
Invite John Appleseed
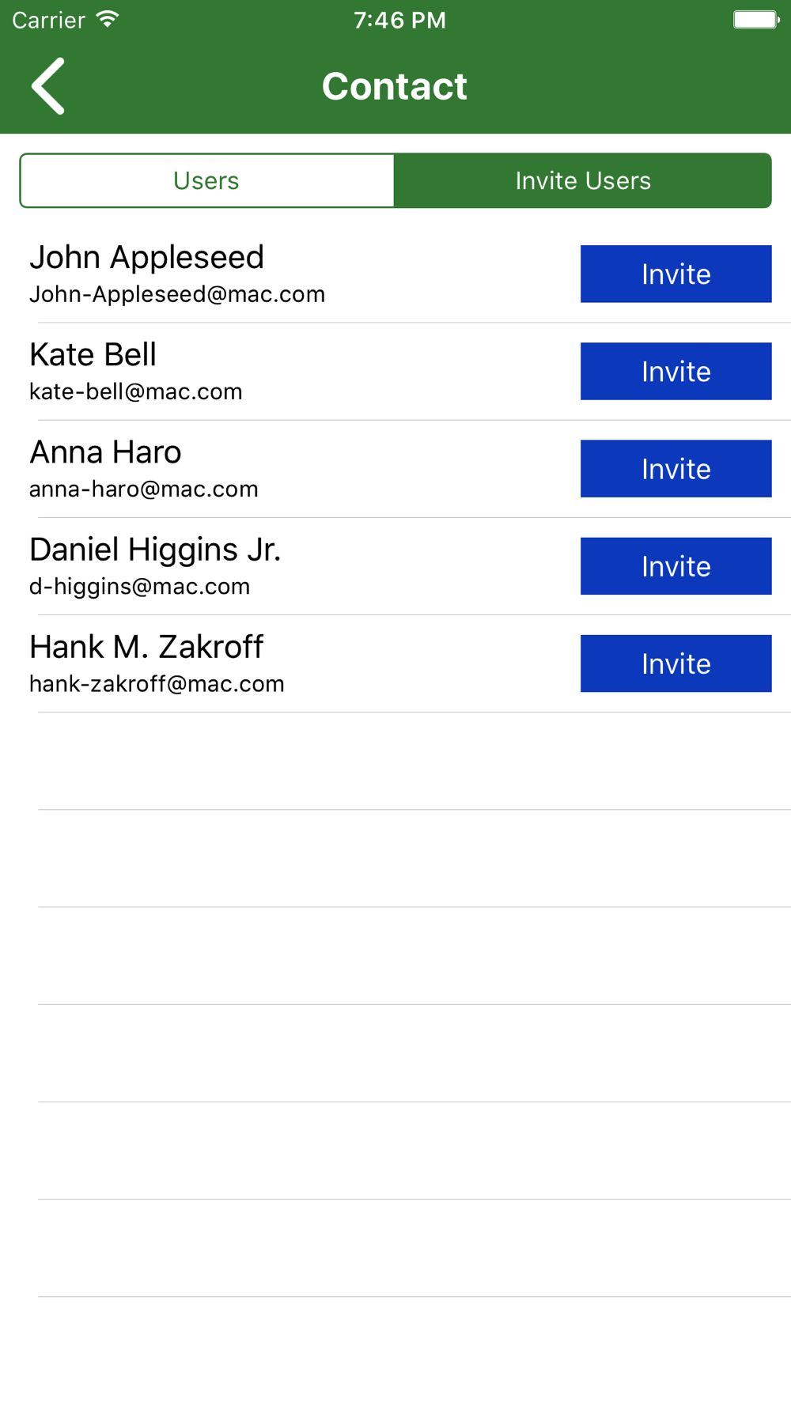click(x=676, y=274)
